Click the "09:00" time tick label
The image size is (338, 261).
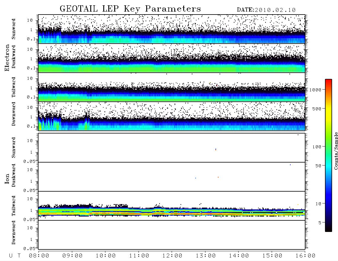pyautogui.click(x=73, y=256)
